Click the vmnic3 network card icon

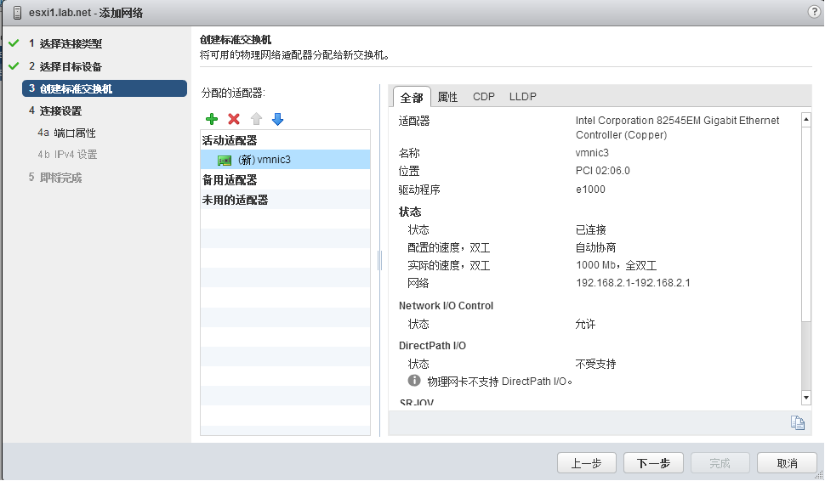click(x=225, y=161)
